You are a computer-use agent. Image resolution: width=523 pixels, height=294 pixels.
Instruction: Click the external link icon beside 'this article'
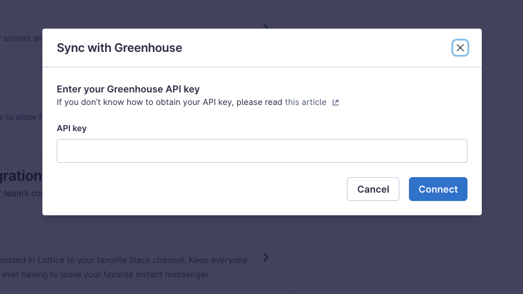335,103
